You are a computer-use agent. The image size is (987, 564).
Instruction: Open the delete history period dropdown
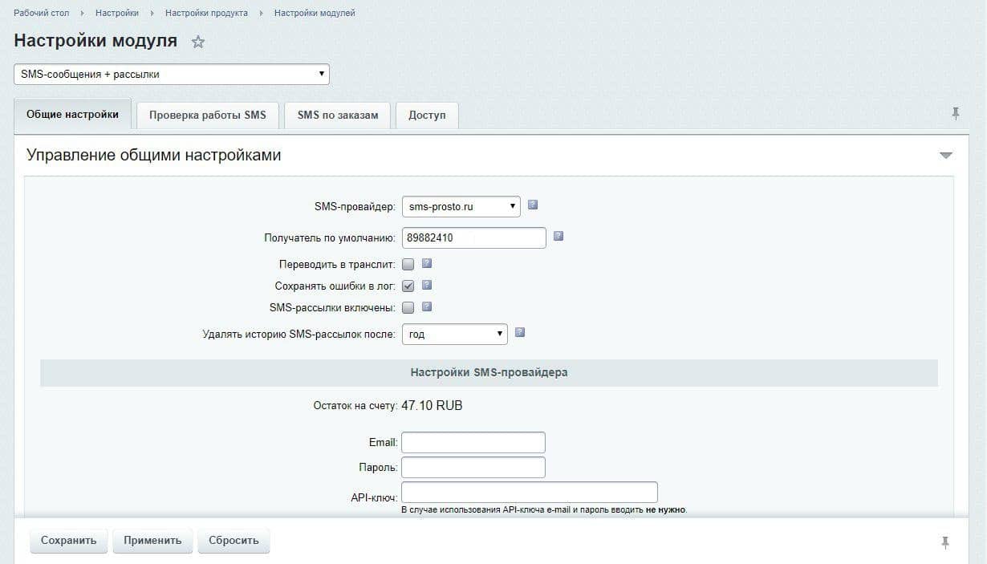tap(454, 334)
